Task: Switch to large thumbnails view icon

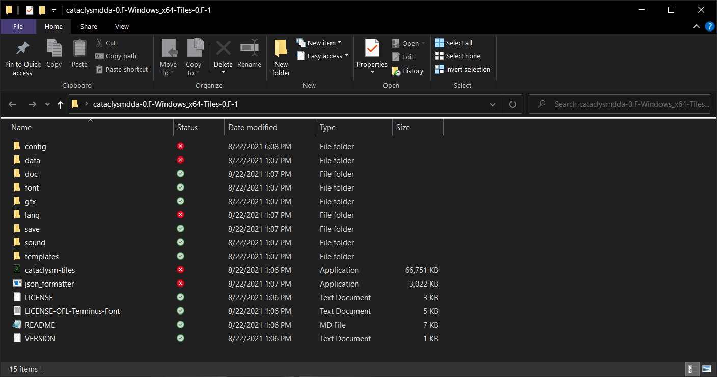Action: [707, 369]
